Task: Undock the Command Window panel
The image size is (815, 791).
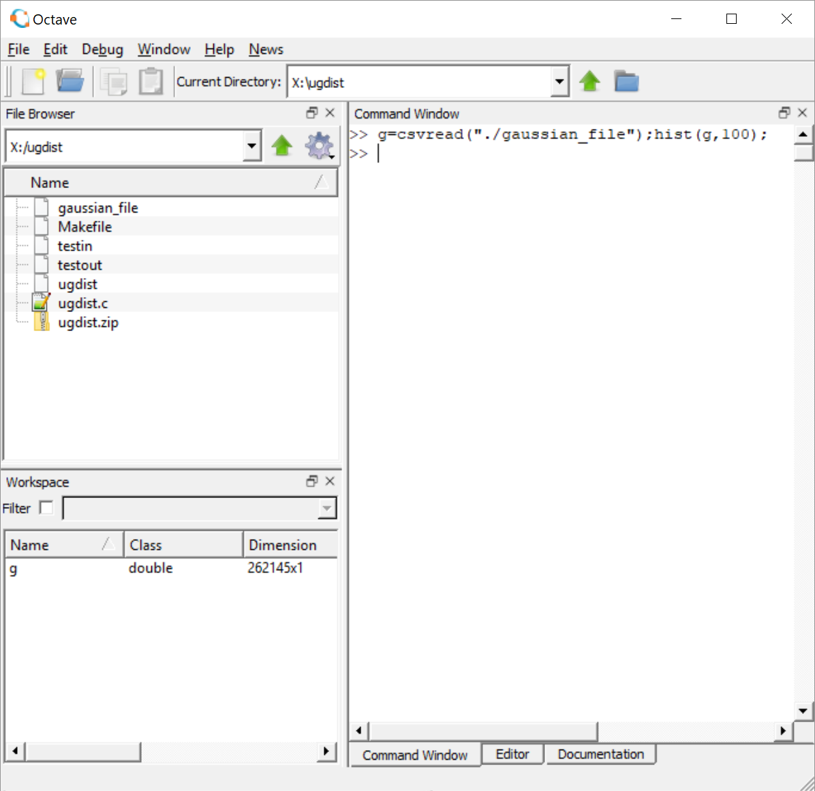Action: [786, 112]
